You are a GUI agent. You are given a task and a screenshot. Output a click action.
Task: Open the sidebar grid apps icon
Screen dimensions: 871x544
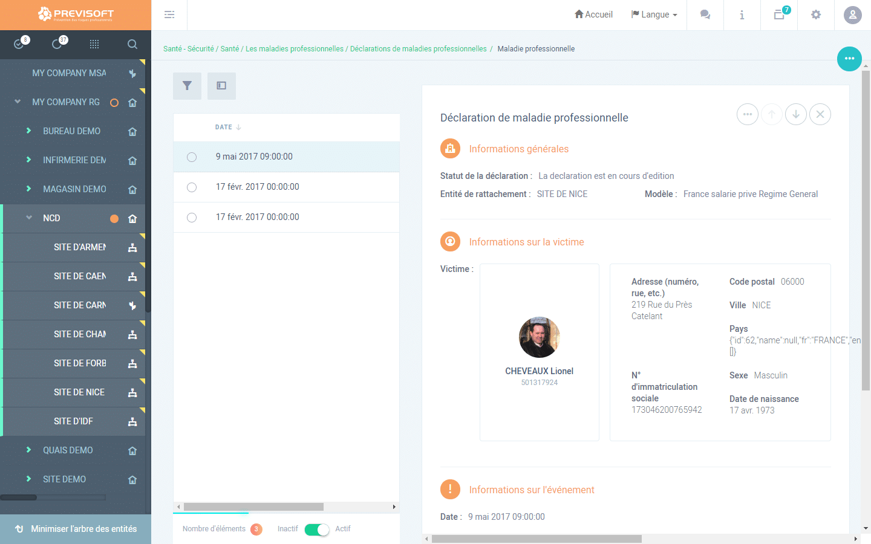pos(94,44)
